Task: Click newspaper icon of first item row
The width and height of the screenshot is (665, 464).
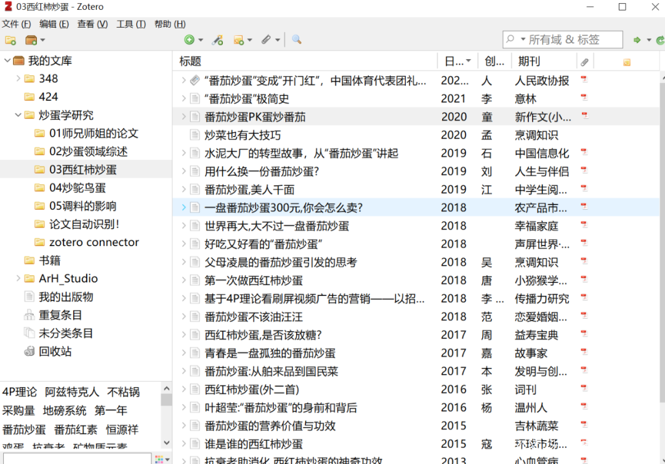Action: tap(195, 80)
